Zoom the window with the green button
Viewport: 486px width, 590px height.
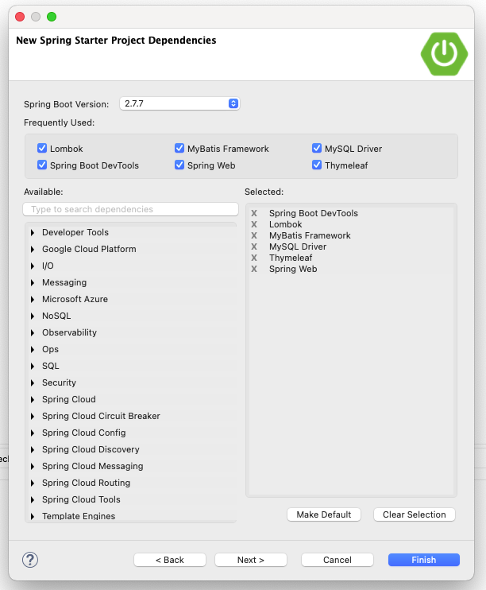[52, 17]
